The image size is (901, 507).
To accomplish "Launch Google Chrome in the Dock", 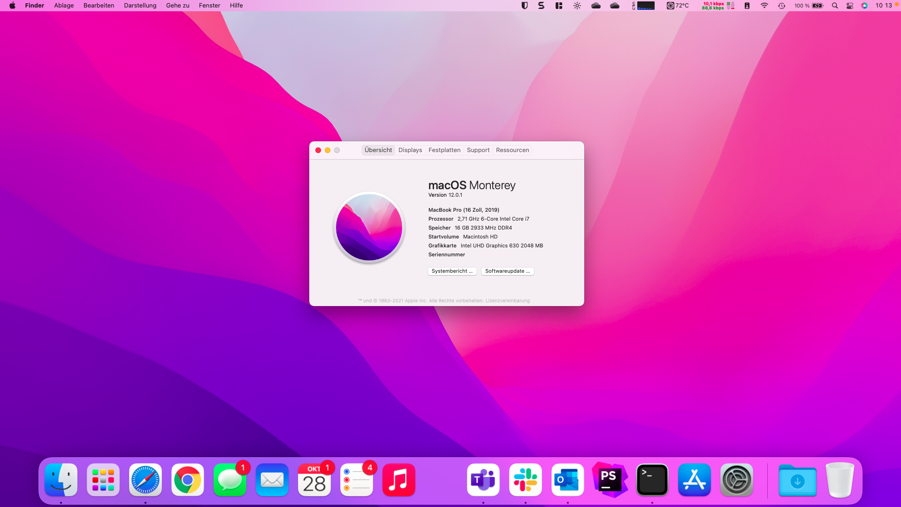I will coord(188,480).
